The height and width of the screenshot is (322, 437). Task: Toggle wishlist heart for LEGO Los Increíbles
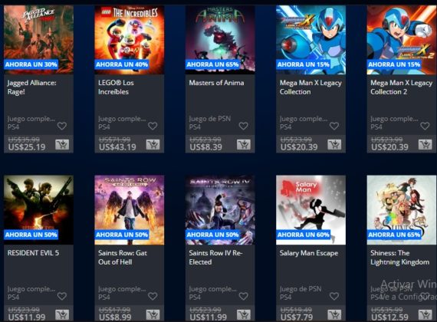(153, 126)
